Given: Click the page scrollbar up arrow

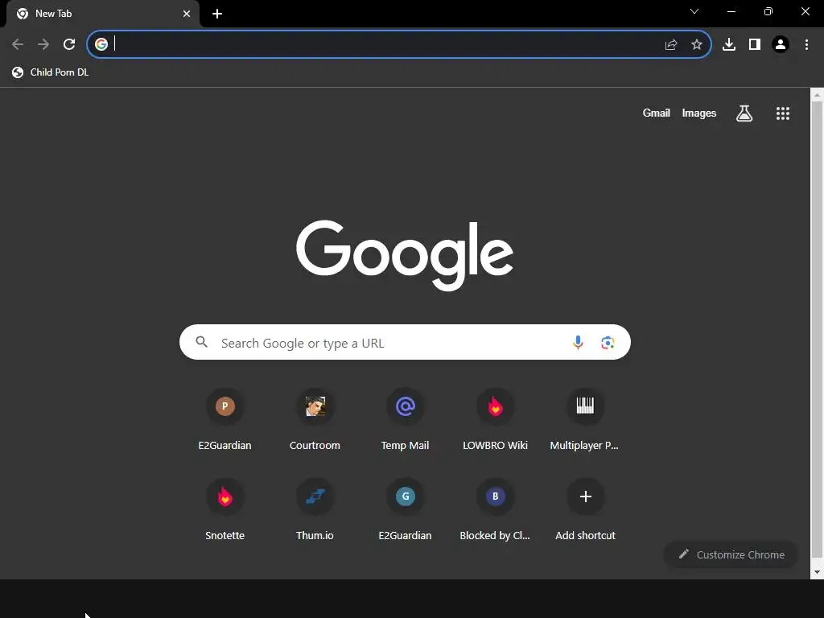Looking at the screenshot, I should [817, 95].
